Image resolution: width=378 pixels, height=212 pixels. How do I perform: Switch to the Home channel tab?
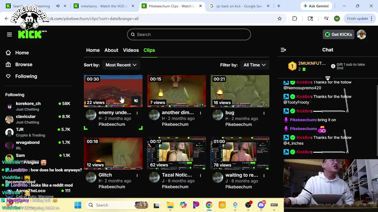93,50
